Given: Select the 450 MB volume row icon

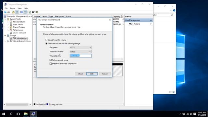Looking at the screenshot, I should [34, 19].
